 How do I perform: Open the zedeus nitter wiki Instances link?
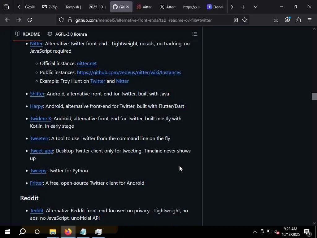[129, 72]
